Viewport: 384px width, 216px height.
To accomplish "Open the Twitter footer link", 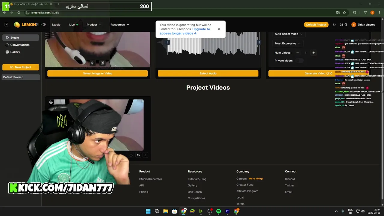I will [x=289, y=185].
